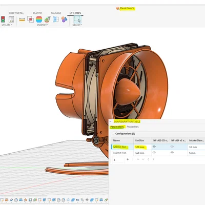This screenshot has width=205, height=205.
Task: Click the traffic-light Utility icon
Action: point(3,19)
